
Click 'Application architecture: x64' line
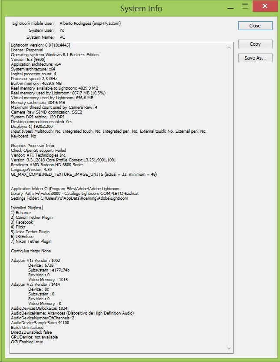click(x=36, y=64)
